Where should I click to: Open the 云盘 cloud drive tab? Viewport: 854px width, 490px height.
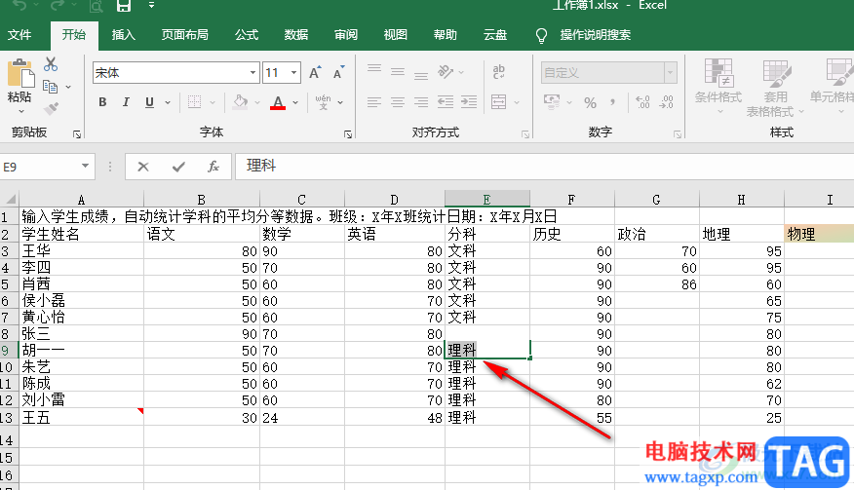coord(495,35)
